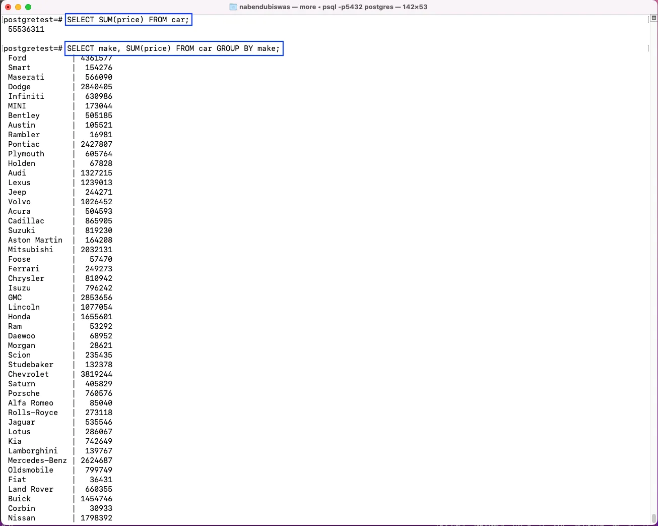
Task: Click the 'SELECT SUM(price) FROM car;' command
Action: click(128, 20)
